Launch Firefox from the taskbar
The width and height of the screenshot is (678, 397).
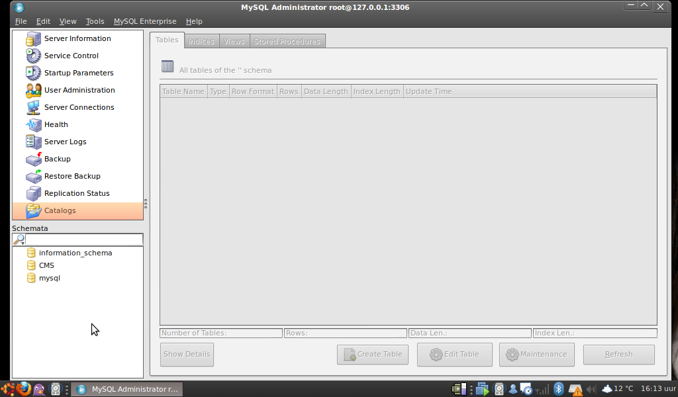(x=23, y=389)
